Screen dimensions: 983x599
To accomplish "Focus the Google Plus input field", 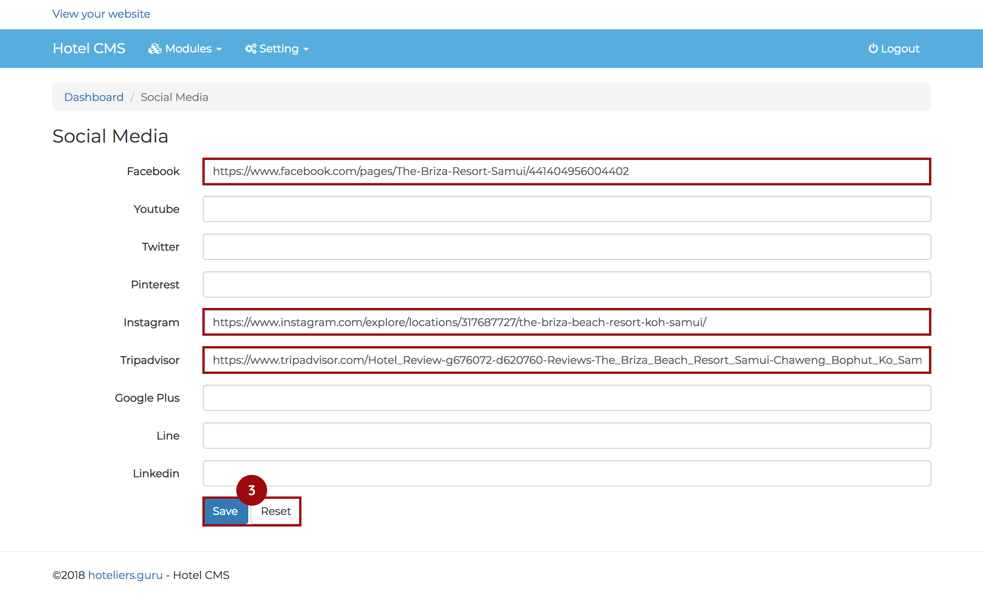I will 567,398.
